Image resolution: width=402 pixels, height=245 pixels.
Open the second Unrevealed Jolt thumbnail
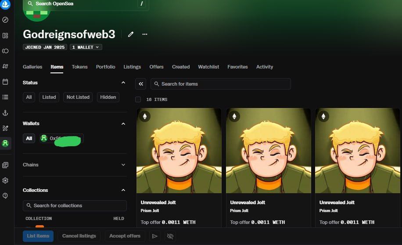coord(269,151)
